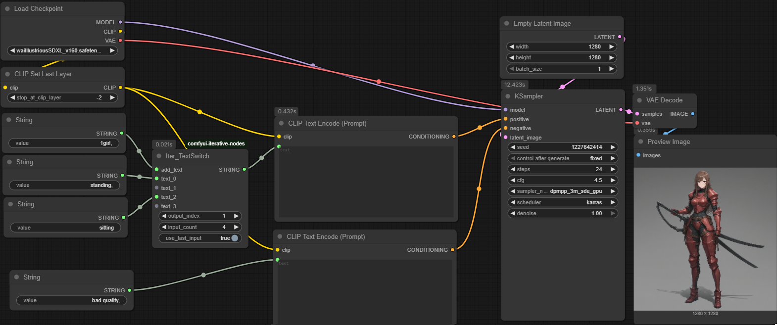Click the negative input socket on KSampler

505,128
